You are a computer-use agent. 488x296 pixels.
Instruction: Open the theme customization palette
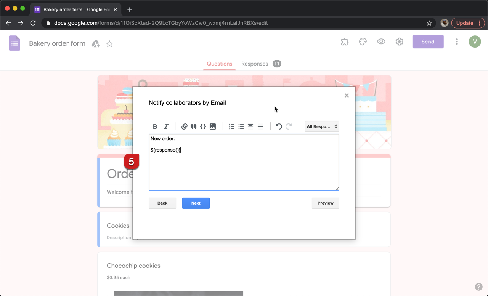363,42
